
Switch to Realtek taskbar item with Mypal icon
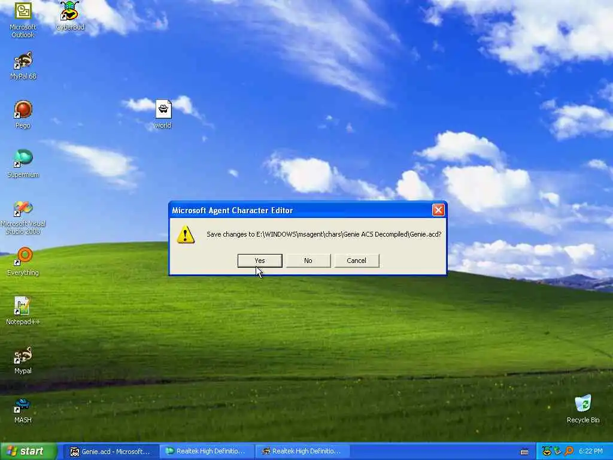pos(302,452)
